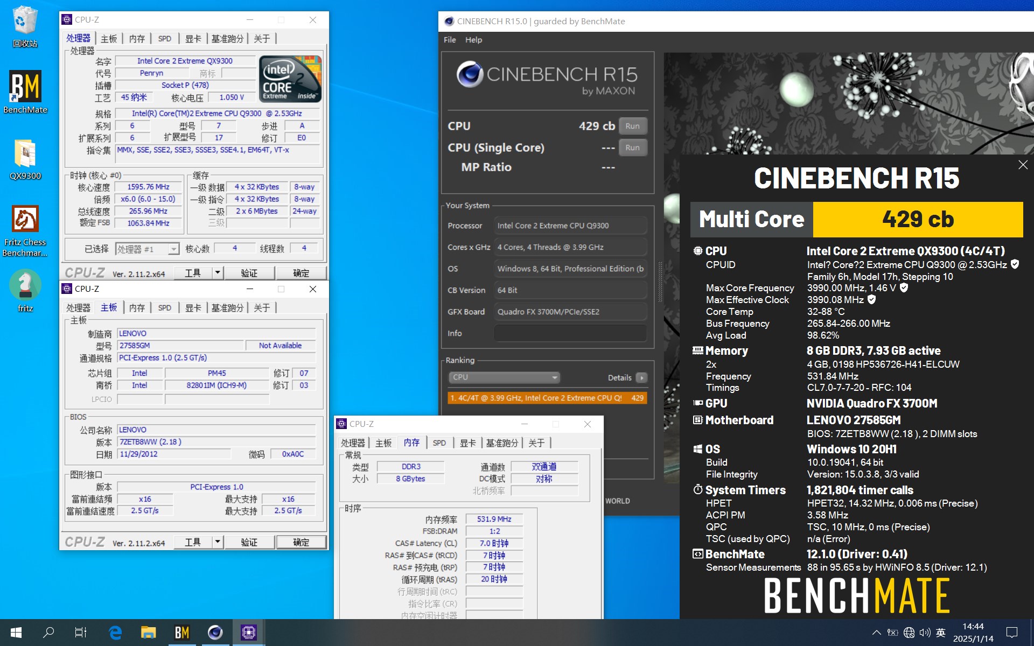Open 显卡 tab in memory CPU-Z window
The height and width of the screenshot is (646, 1034).
tap(468, 443)
